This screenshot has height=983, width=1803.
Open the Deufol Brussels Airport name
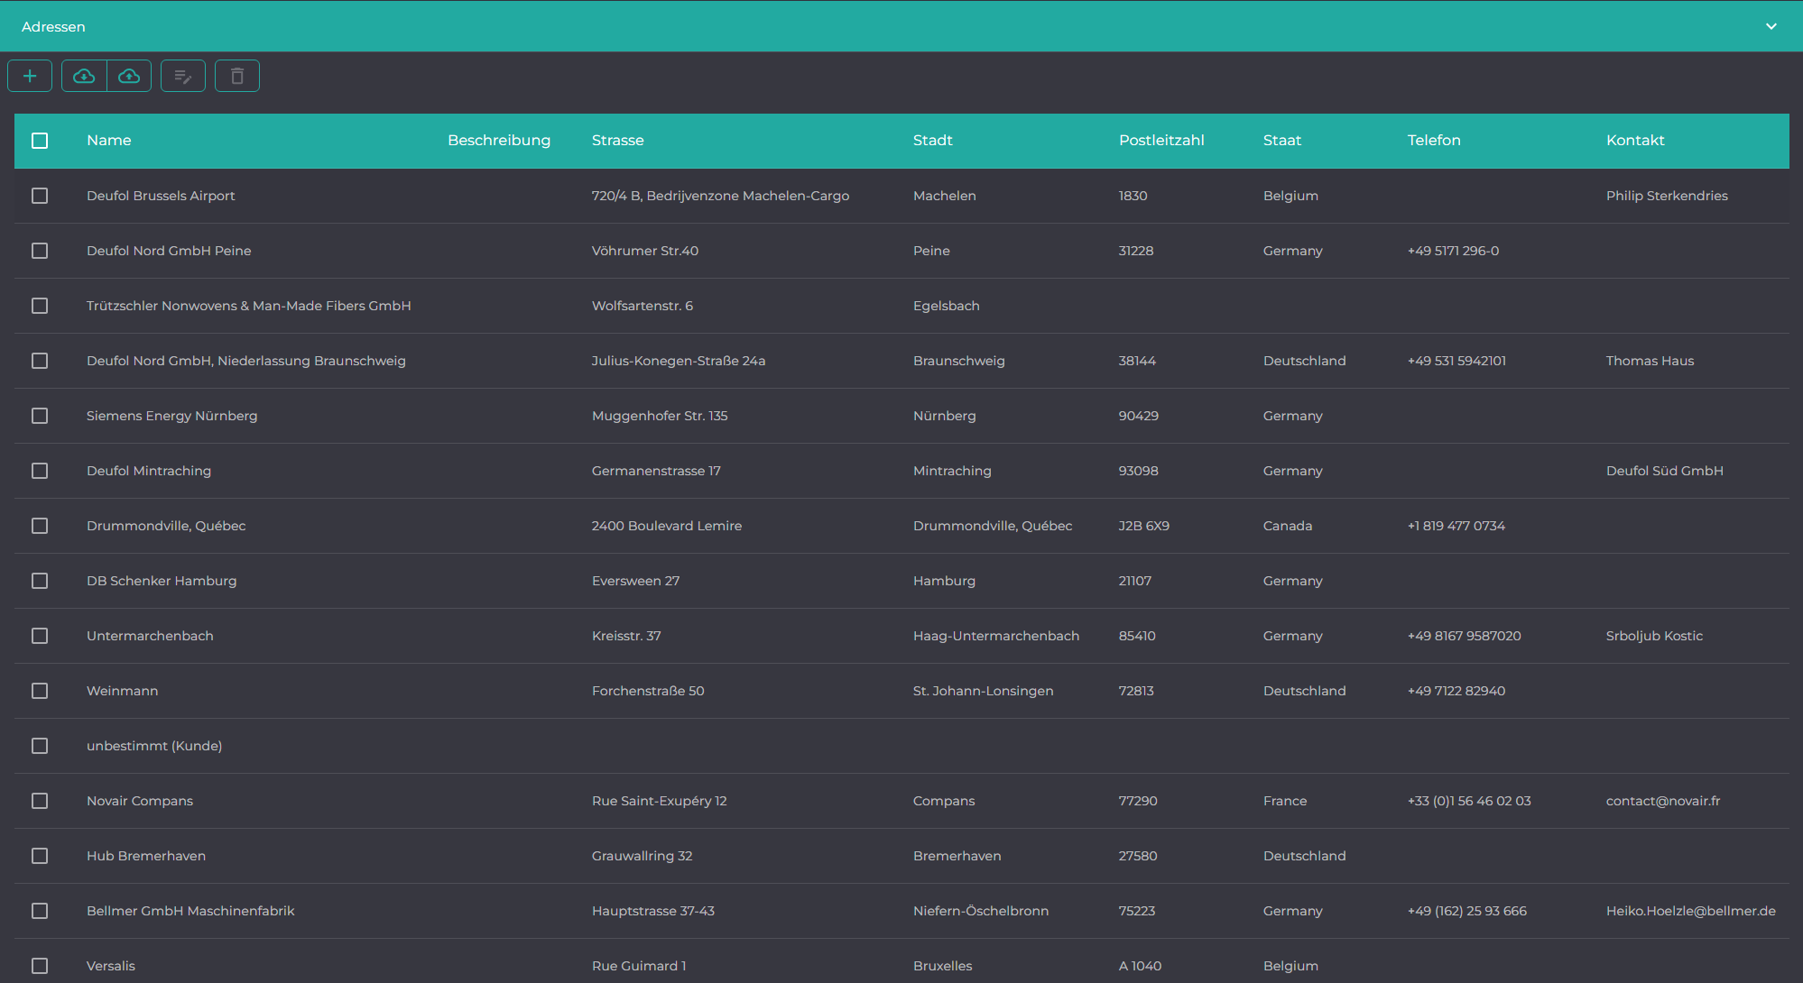pyautogui.click(x=161, y=196)
